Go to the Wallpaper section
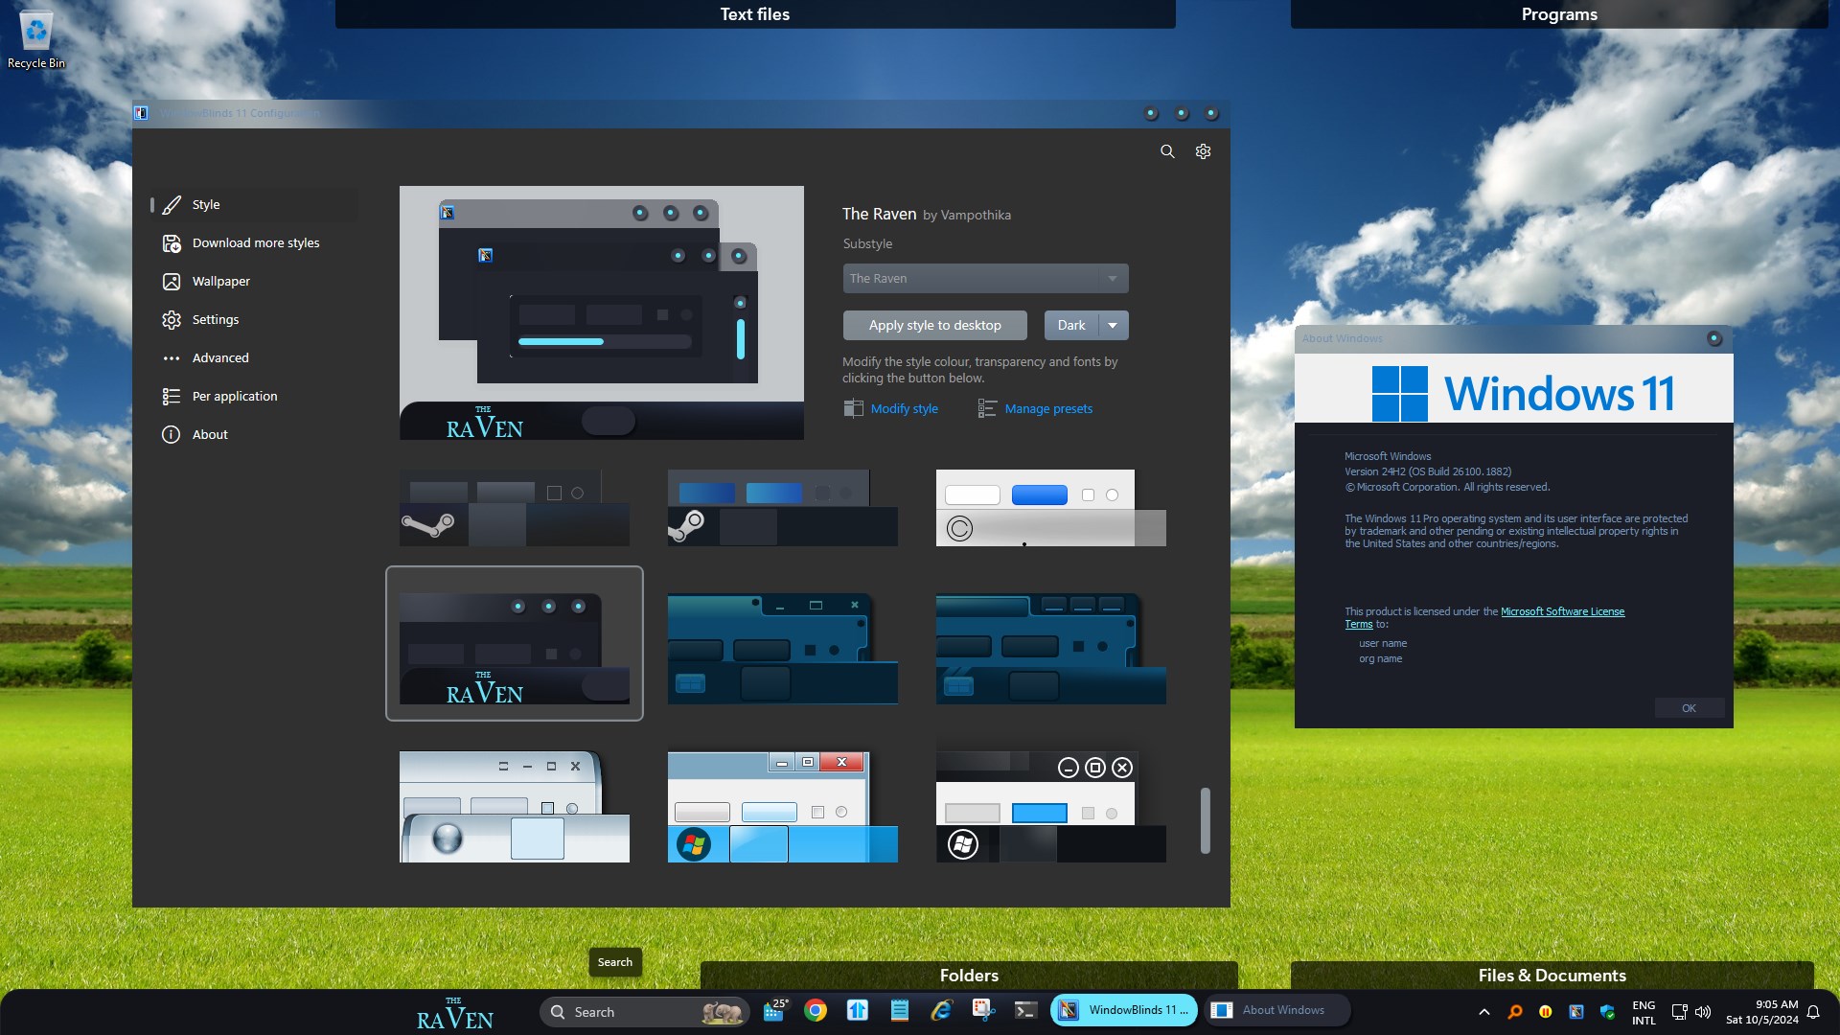This screenshot has width=1840, height=1035. (x=254, y=281)
